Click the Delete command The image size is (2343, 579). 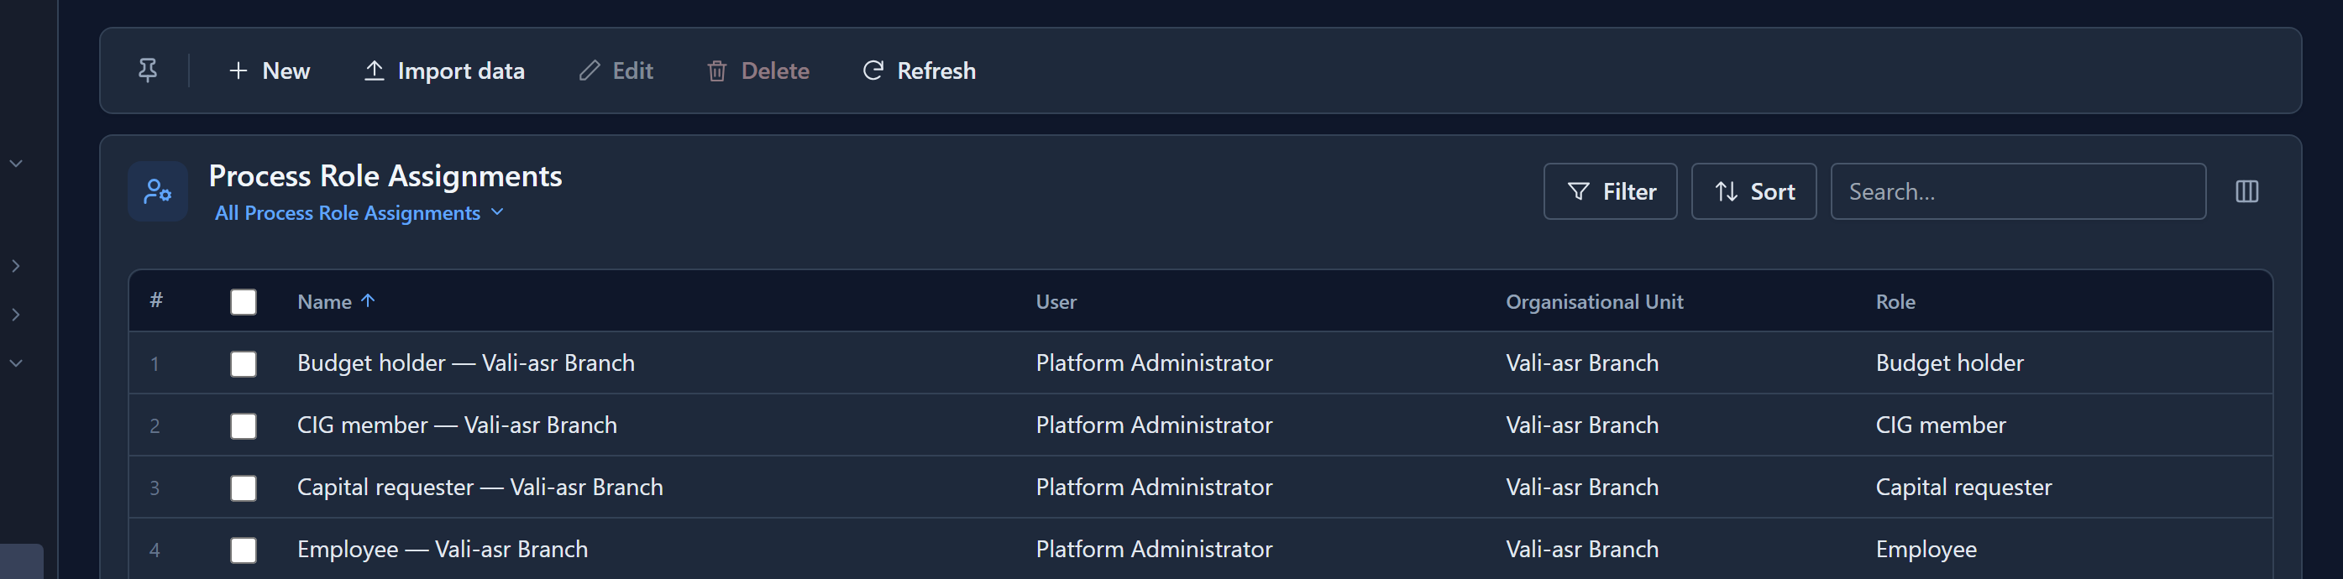757,70
